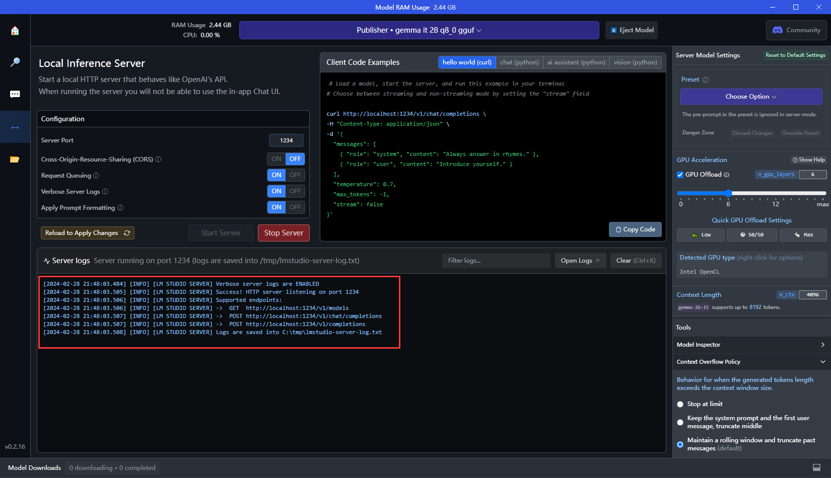The height and width of the screenshot is (478, 831).
Task: Select the Max GPU offload preset
Action: pos(803,235)
